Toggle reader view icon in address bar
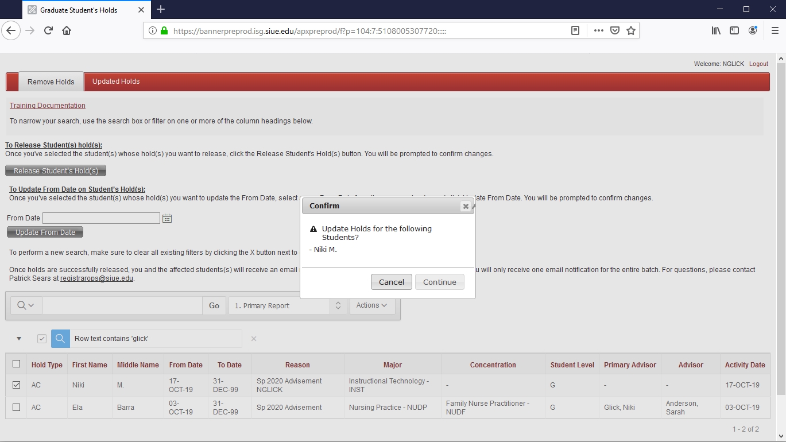The image size is (786, 442). click(575, 30)
